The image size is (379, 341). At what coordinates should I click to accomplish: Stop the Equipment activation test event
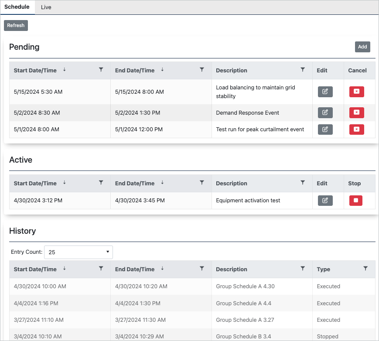(356, 200)
